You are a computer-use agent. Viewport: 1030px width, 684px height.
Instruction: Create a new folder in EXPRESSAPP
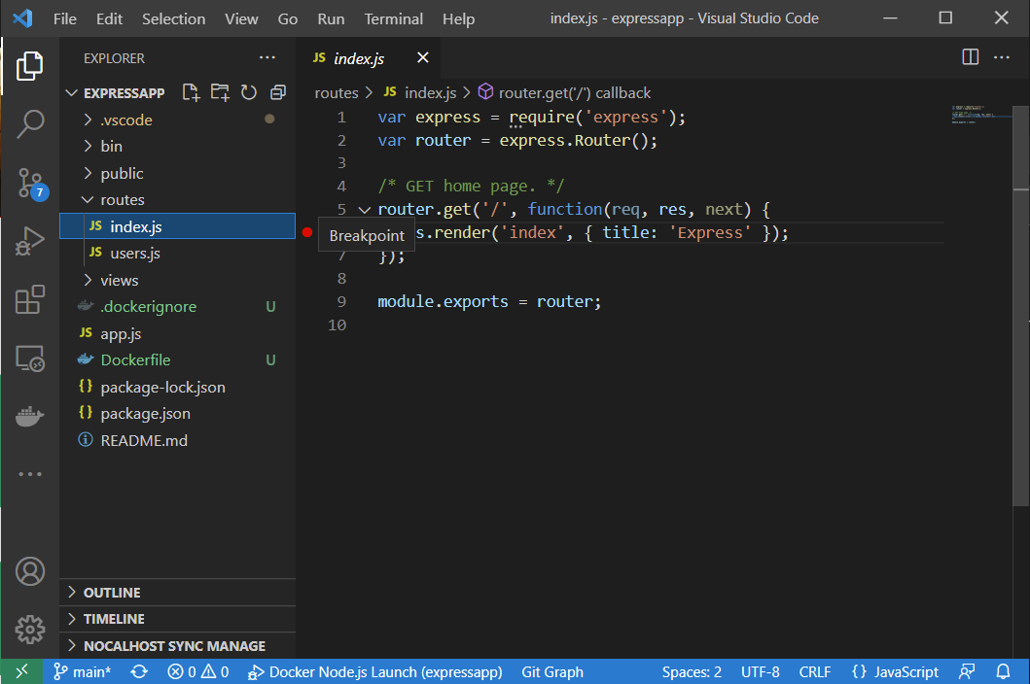(220, 92)
